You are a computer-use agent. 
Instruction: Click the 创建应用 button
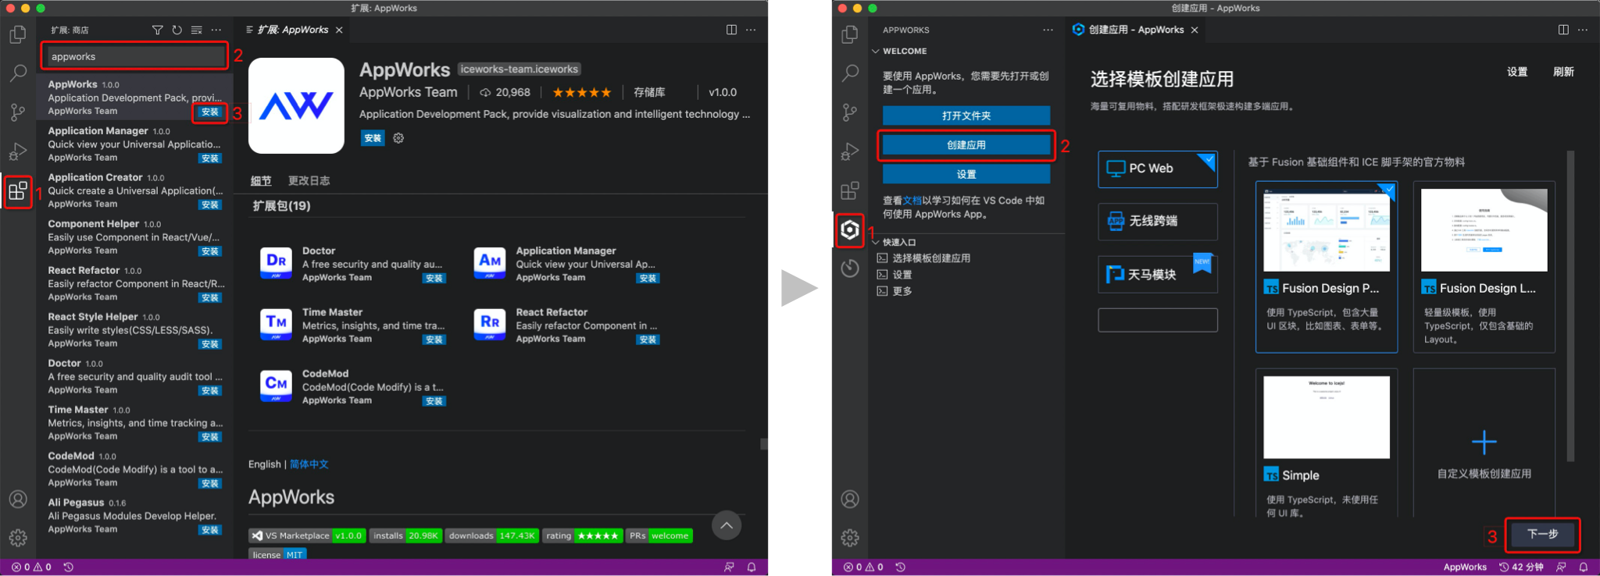966,145
